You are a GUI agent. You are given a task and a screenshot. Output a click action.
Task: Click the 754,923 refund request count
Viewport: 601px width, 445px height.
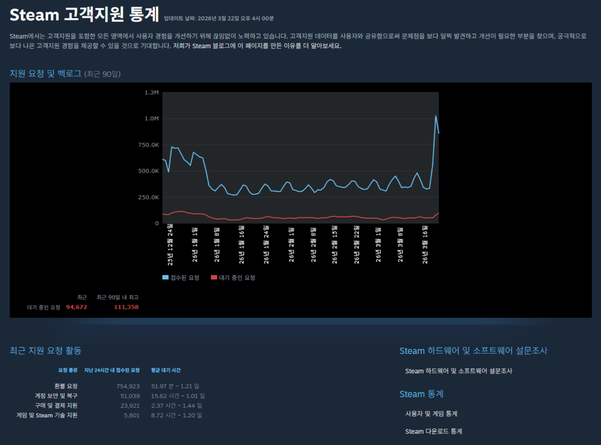[x=128, y=386]
